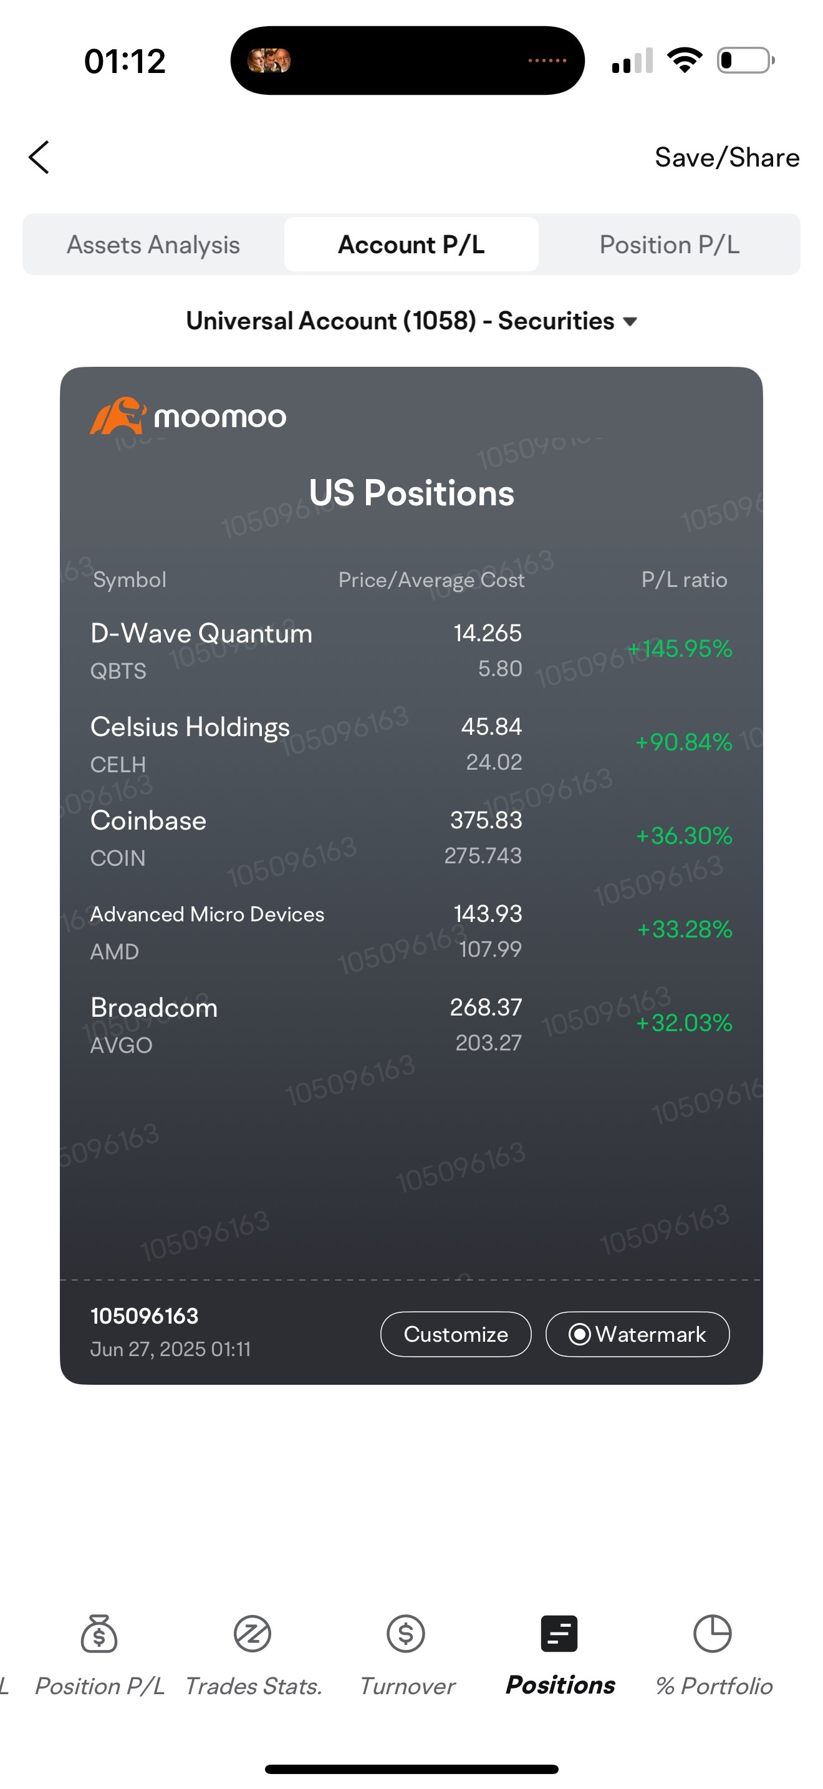The image size is (823, 1789).
Task: Select the Turnover dollar icon
Action: 406,1634
